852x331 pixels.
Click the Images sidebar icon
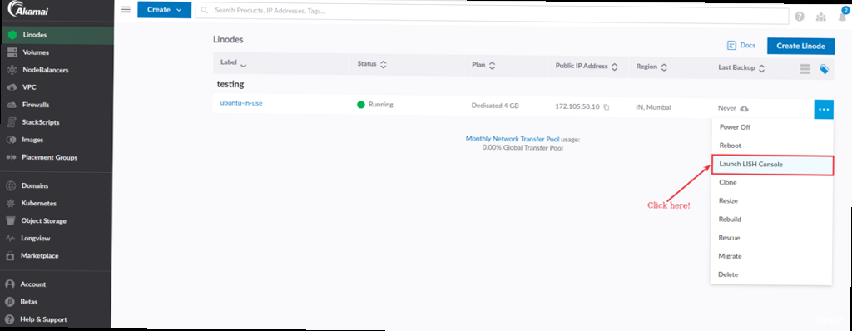pos(11,140)
